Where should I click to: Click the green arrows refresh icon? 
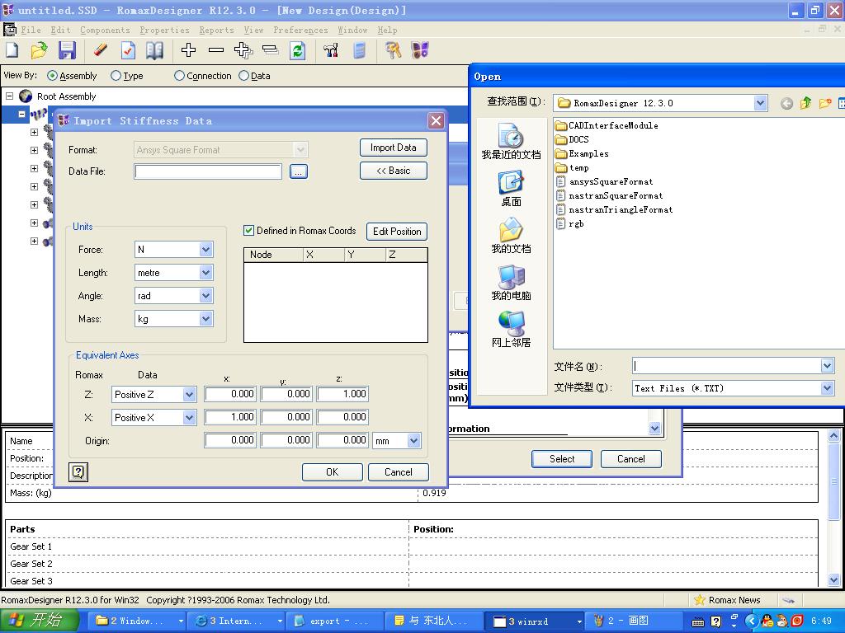(297, 50)
